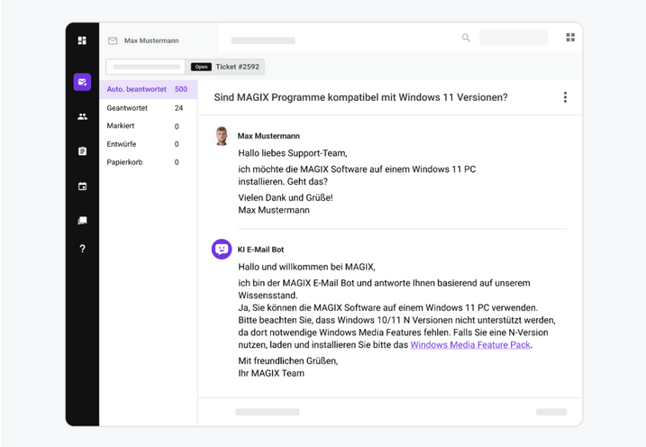Click the KI E-Mail Bot avatar icon
646x447 pixels.
222,250
